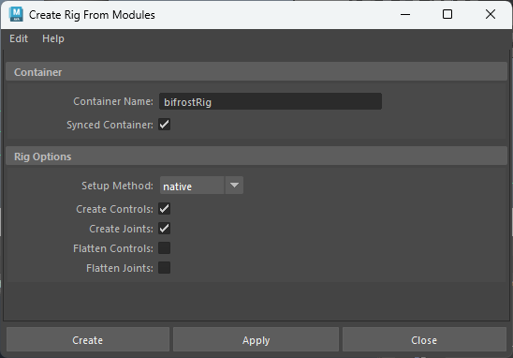Open the Help menu
The image size is (513, 358).
[53, 38]
